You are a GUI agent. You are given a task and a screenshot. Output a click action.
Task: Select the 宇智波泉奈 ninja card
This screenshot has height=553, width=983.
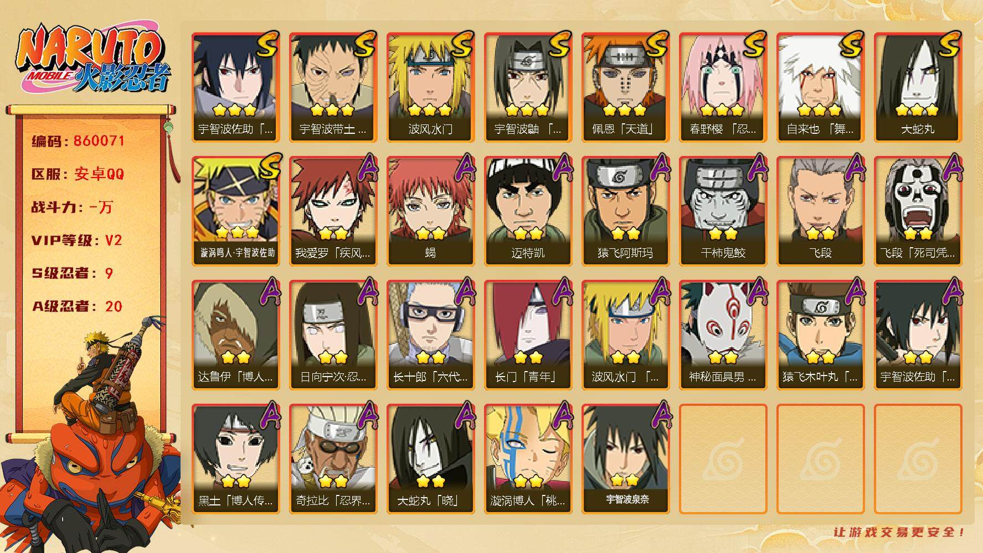click(x=625, y=459)
